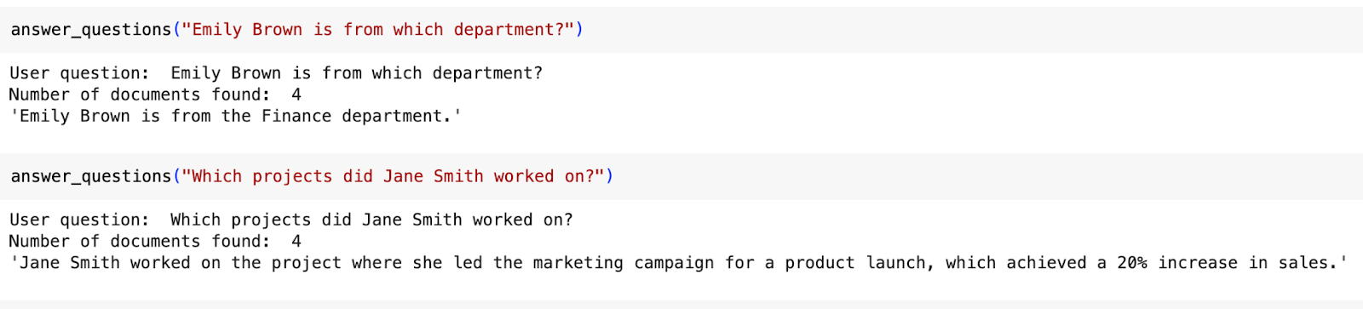
Task: Click the red string "Emily Brown is from which department?"
Action: click(x=378, y=30)
